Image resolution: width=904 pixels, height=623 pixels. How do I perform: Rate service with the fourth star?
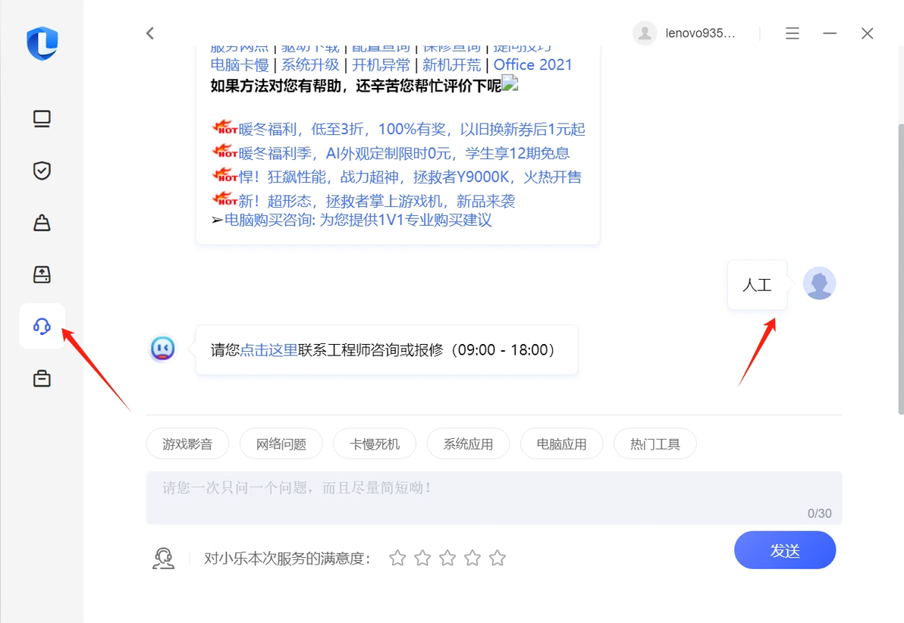[472, 558]
